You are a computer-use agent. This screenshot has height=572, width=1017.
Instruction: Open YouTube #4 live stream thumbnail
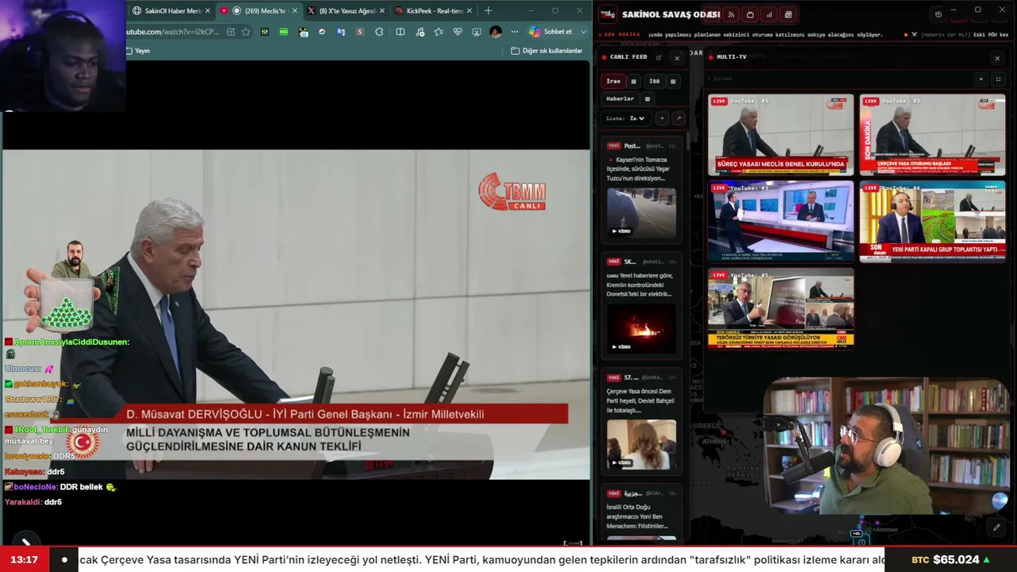(932, 222)
